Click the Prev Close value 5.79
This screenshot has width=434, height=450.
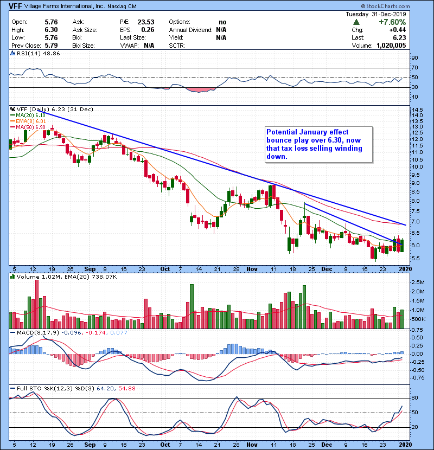tap(51, 46)
